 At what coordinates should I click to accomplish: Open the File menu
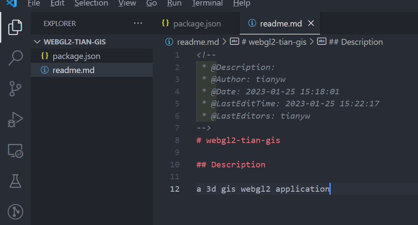pyautogui.click(x=34, y=3)
